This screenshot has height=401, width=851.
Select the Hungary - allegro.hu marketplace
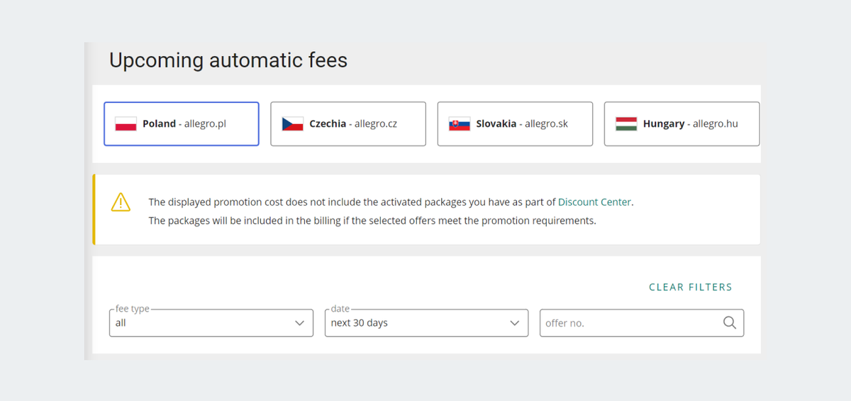(682, 123)
